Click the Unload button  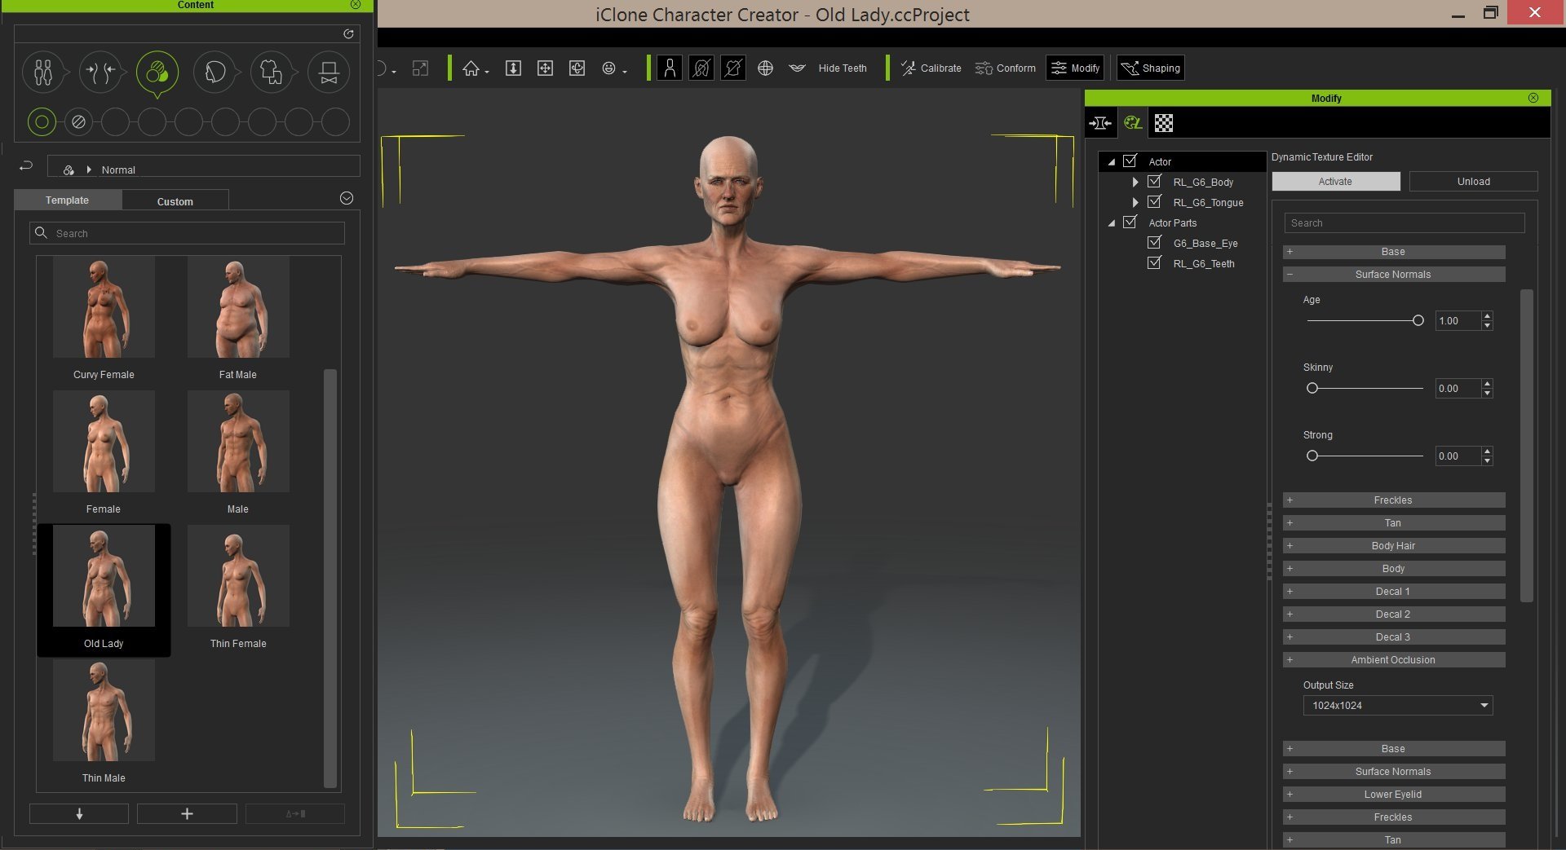pyautogui.click(x=1473, y=182)
